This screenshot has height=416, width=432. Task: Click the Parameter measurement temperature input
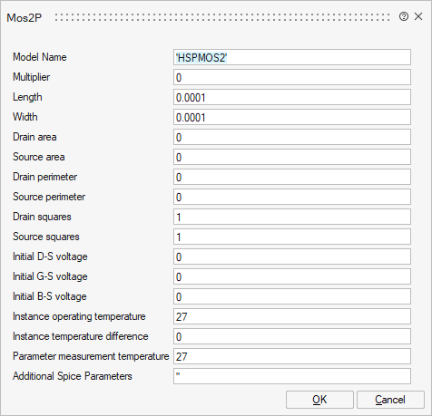tap(292, 356)
